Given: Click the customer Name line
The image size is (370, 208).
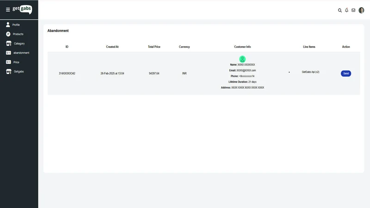Looking at the screenshot, I should tap(242, 65).
